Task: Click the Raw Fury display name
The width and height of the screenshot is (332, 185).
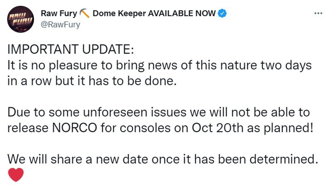Action: coord(59,14)
